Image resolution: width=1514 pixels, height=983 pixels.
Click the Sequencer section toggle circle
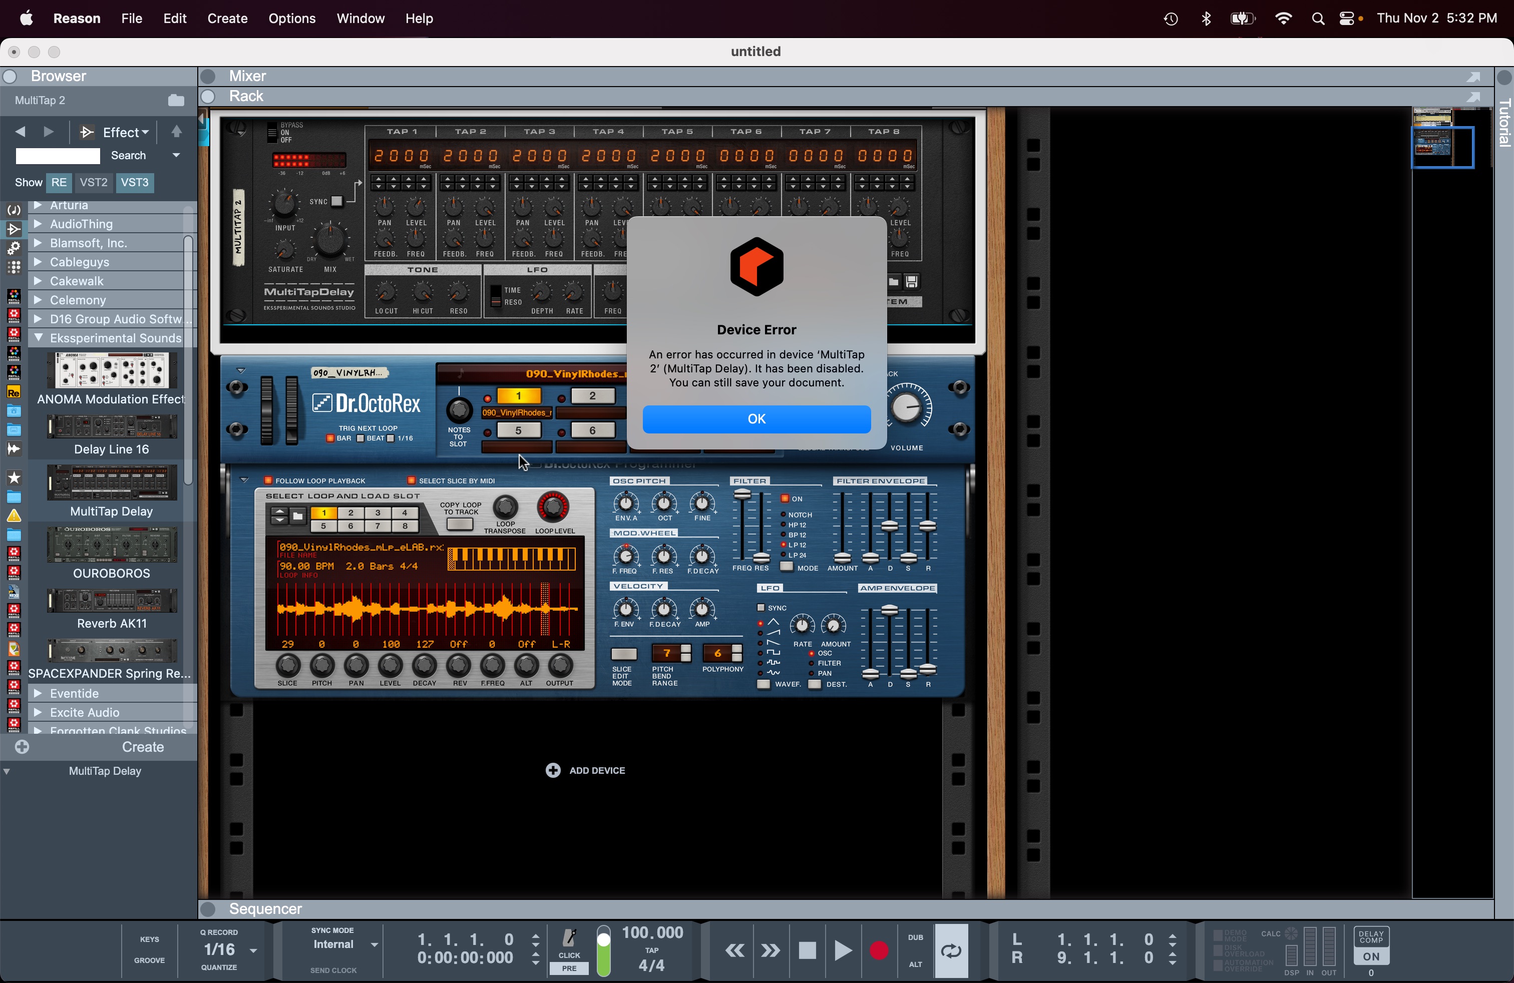208,909
